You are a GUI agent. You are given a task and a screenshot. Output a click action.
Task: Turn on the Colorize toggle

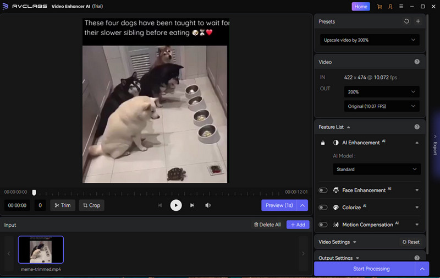(x=323, y=208)
